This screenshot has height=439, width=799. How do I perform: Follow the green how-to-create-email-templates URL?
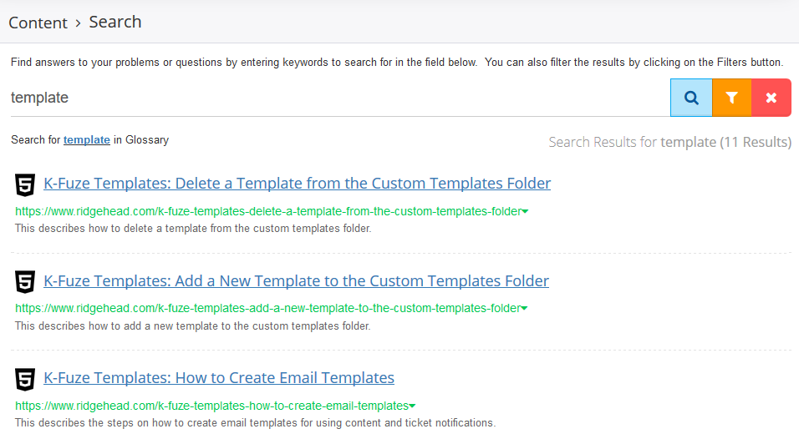tap(211, 406)
